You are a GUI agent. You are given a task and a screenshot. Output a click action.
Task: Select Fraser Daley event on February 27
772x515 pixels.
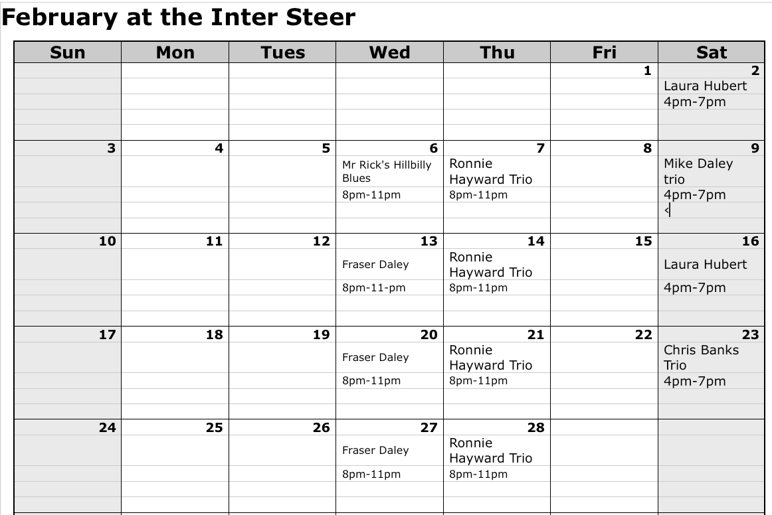point(375,451)
